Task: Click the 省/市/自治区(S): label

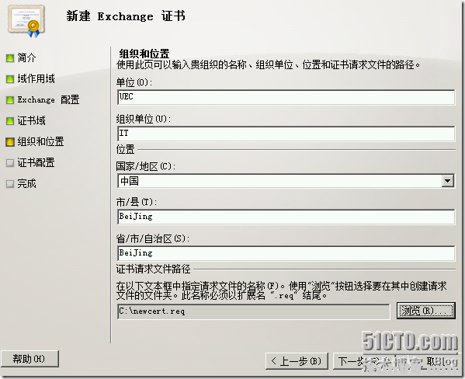Action: 153,238
